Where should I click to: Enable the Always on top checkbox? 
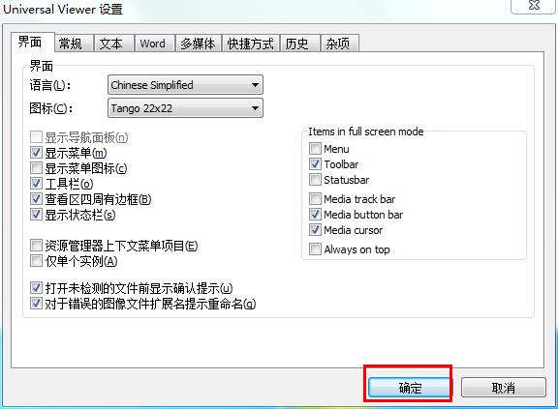(x=315, y=248)
